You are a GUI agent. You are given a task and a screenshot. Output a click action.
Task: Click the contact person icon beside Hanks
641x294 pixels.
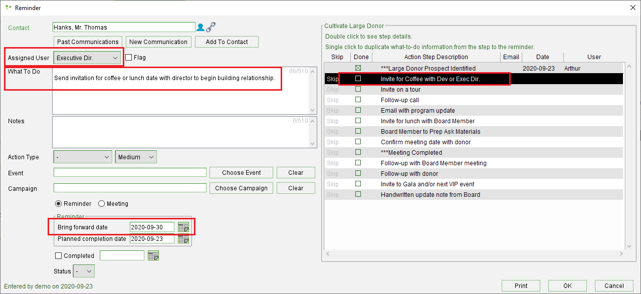pos(200,27)
